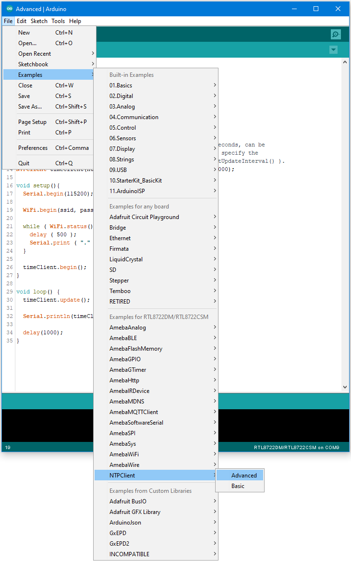Open AmebaSoftwareSerial examples
The width and height of the screenshot is (351, 562).
(x=156, y=423)
